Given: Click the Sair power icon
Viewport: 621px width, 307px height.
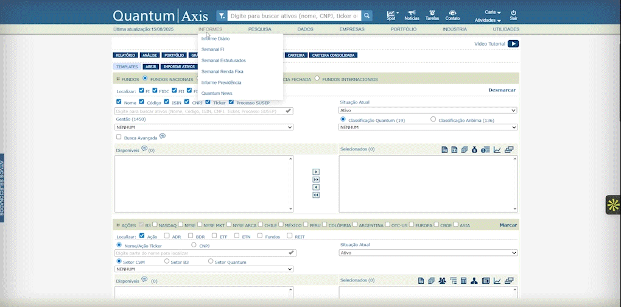Looking at the screenshot, I should [513, 13].
